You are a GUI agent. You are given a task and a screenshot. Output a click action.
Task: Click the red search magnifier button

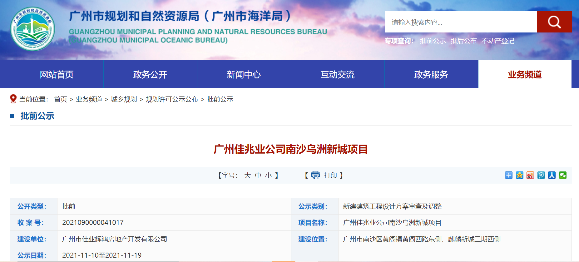(554, 22)
